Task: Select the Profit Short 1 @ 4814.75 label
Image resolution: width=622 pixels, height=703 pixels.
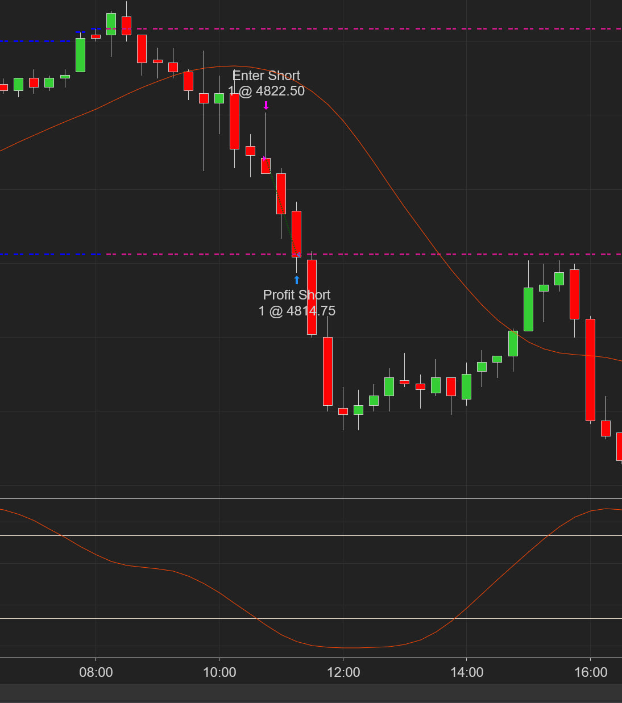Action: coord(297,303)
